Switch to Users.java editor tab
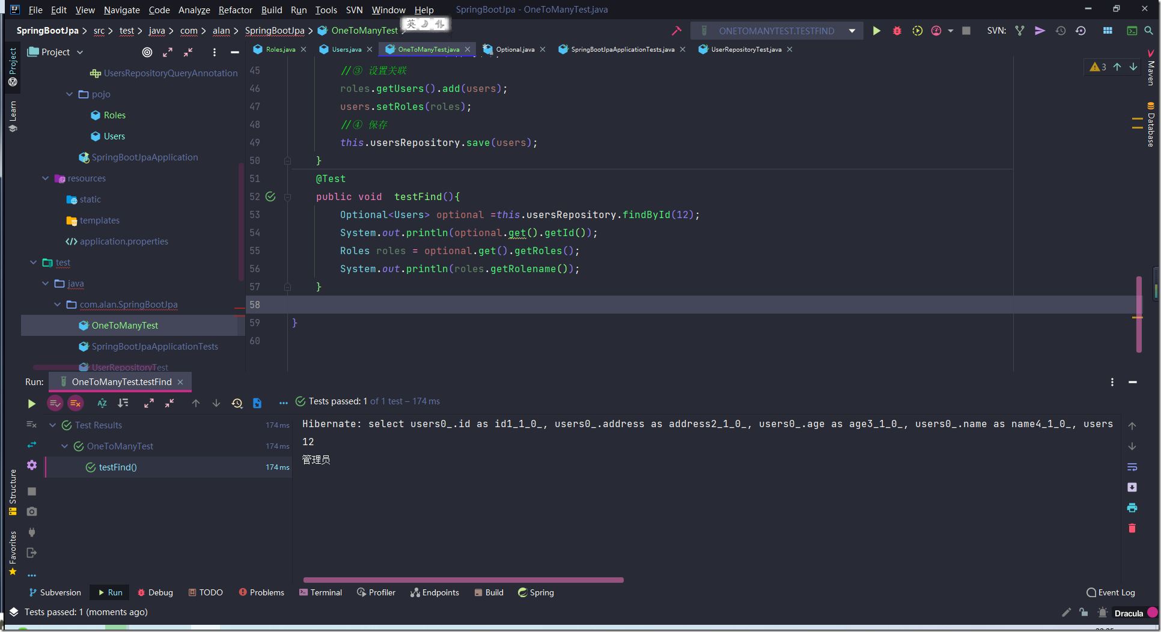The image size is (1161, 632). [x=346, y=49]
